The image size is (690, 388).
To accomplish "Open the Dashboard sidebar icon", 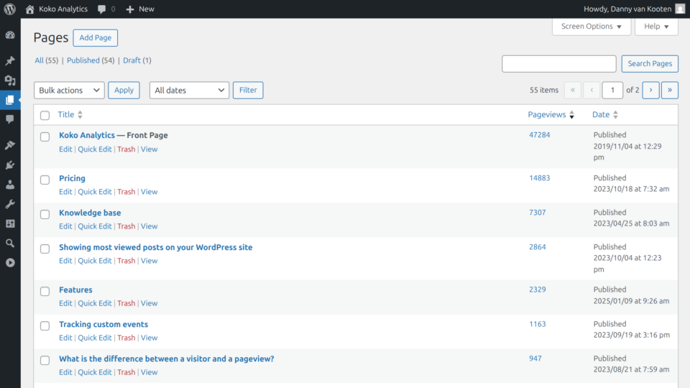I will point(9,34).
